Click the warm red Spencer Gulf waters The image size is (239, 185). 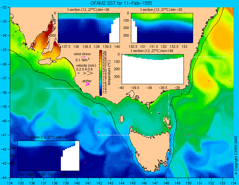44,38
